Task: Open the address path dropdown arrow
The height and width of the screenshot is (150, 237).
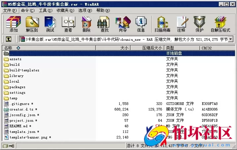Action: pos(230,39)
